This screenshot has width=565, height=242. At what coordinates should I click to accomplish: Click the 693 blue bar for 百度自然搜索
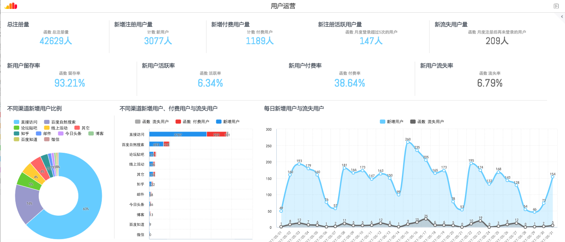coord(156,144)
